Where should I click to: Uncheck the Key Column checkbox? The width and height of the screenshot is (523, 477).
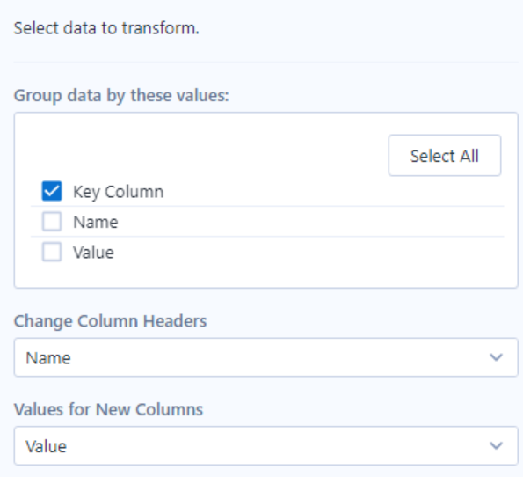[52, 191]
